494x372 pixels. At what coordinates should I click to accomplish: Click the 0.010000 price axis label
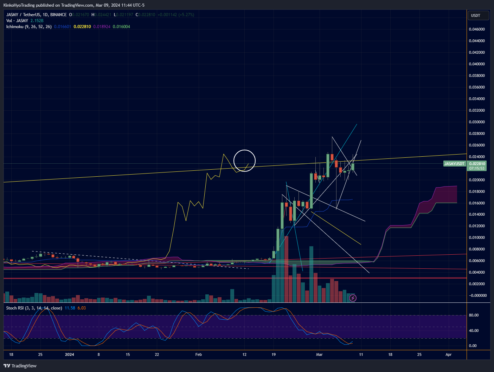pos(477,237)
